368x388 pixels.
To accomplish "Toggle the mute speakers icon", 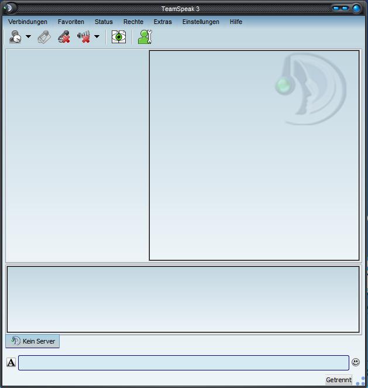I will point(84,37).
